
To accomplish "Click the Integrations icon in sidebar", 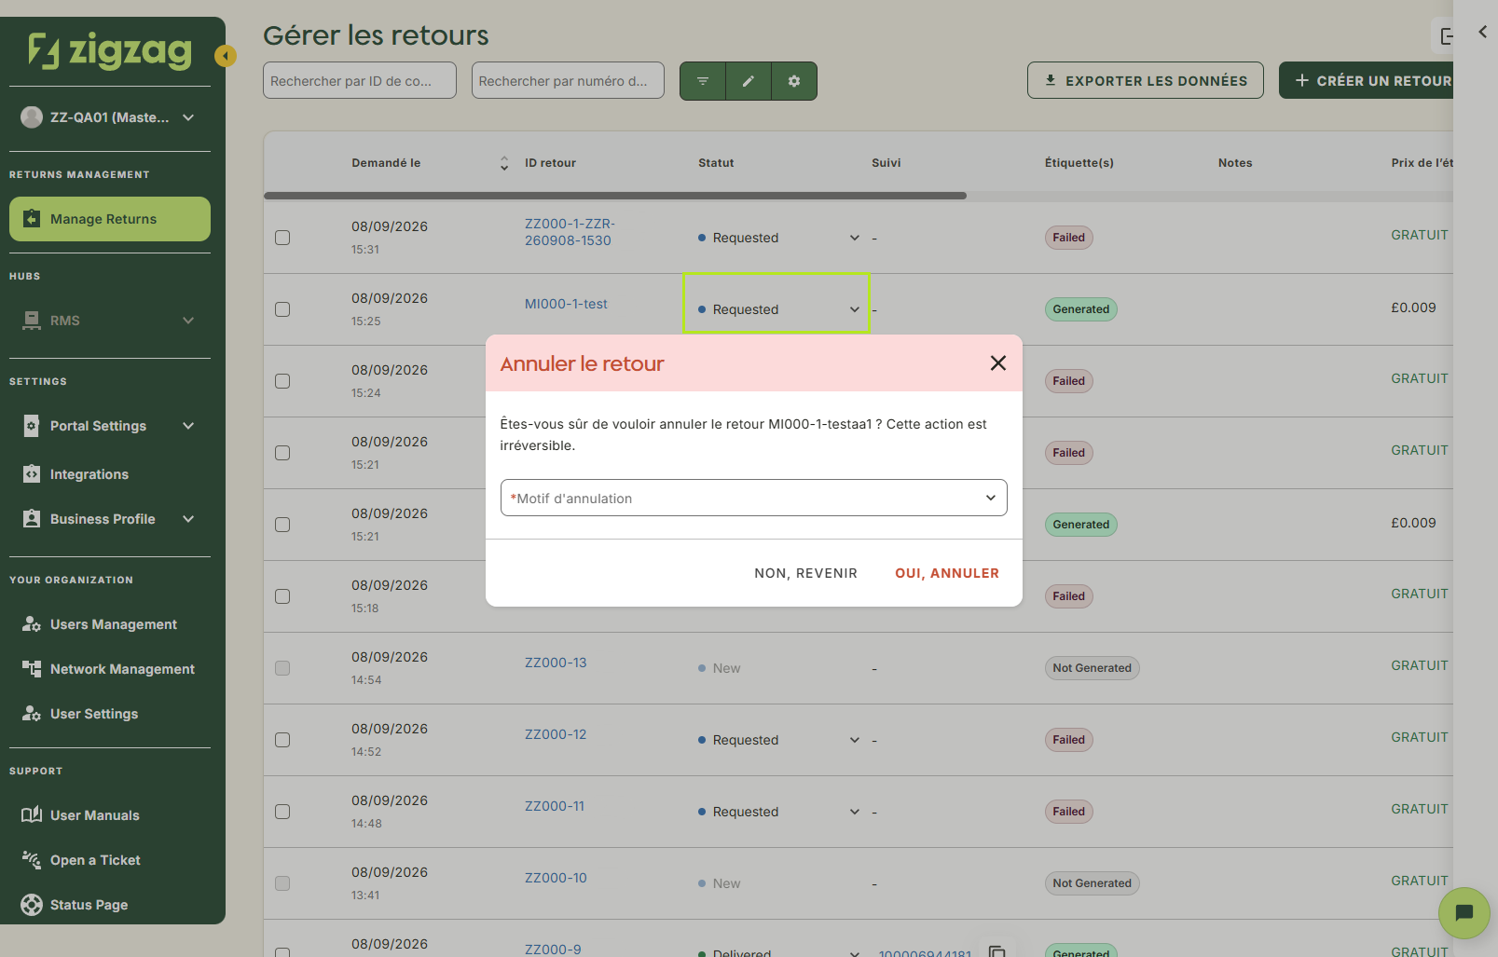I will (32, 474).
